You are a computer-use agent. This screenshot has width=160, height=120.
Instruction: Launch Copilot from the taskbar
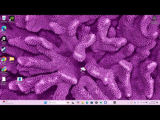pyautogui.click(x=78, y=102)
